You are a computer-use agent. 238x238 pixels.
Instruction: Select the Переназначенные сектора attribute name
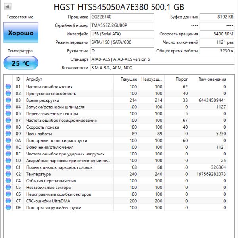pyautogui.click(x=52, y=114)
